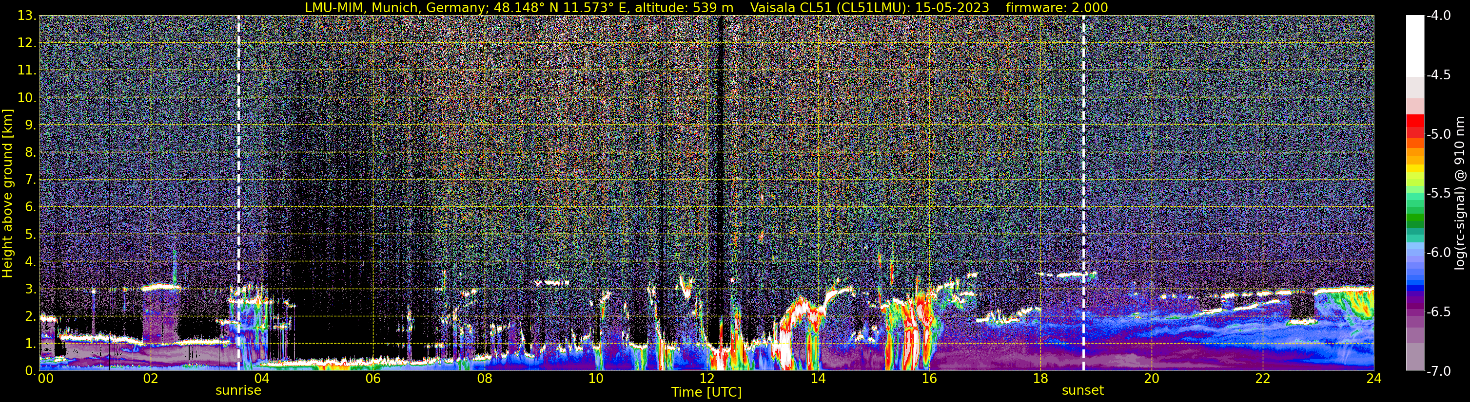Click the '18' time tick label
The width and height of the screenshot is (1470, 402).
tap(1040, 378)
